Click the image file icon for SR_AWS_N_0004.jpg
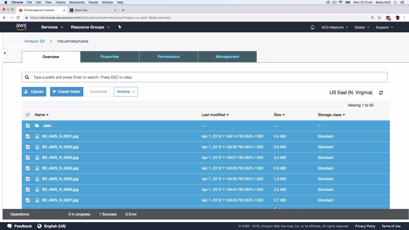Image resolution: width=409 pixels, height=230 pixels. point(37,168)
